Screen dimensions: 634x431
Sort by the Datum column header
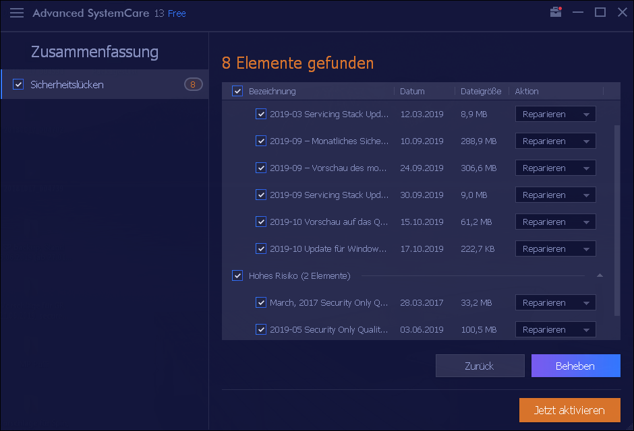click(412, 91)
